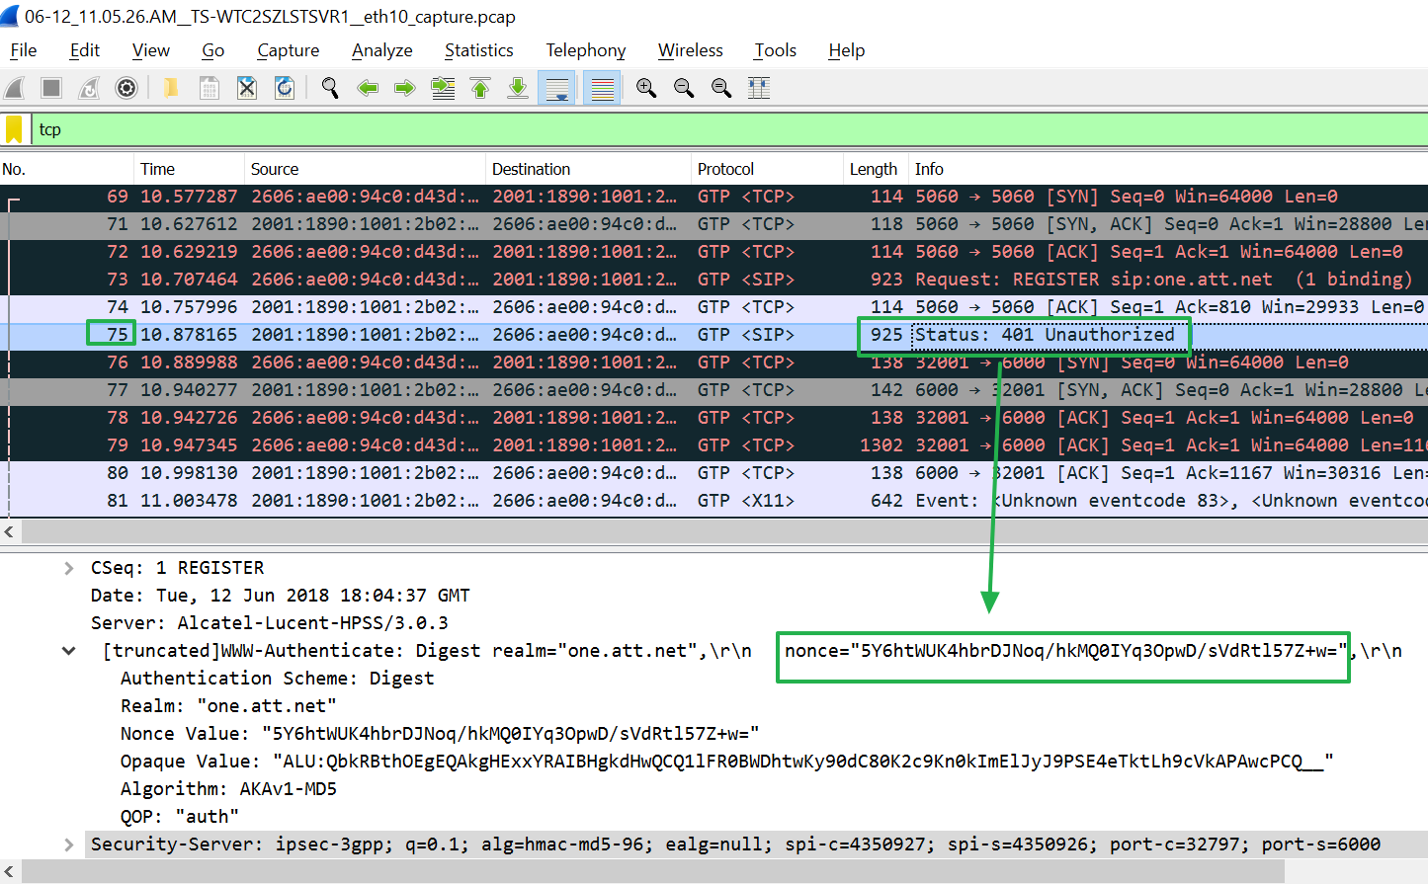Select packet 79 with length 1302
Viewport: 1428px width, 885px height.
point(714,445)
